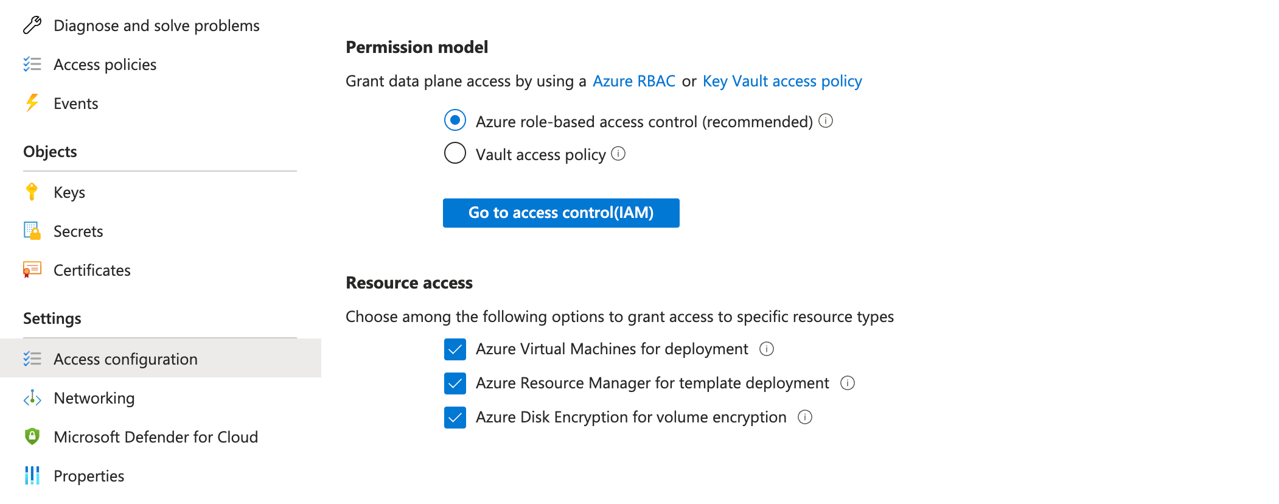This screenshot has width=1279, height=504.
Task: Click info icon beside Azure Disk Encryption option
Action: point(805,417)
